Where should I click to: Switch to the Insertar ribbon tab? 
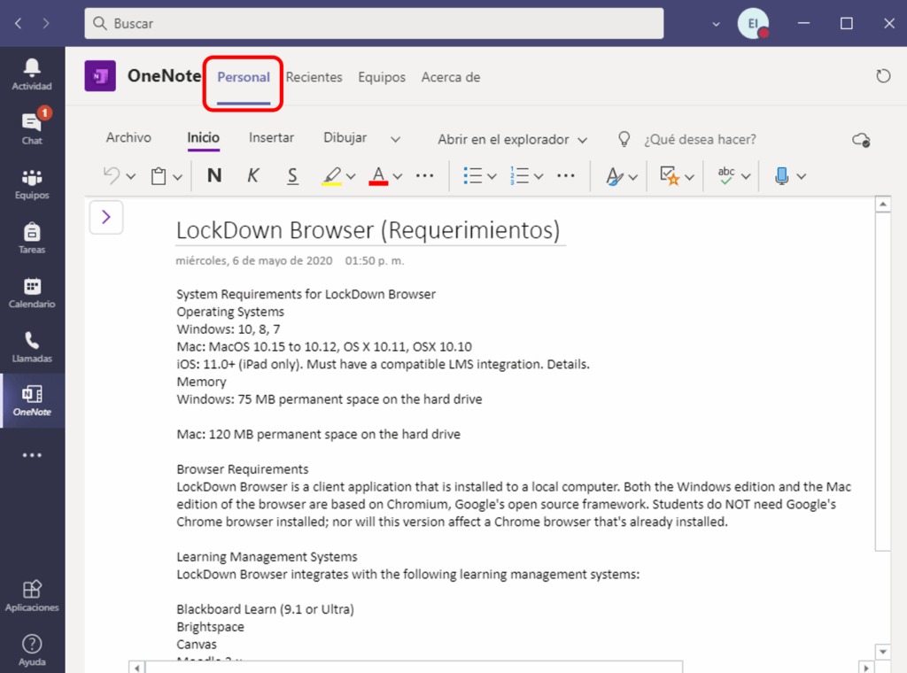[x=271, y=138]
